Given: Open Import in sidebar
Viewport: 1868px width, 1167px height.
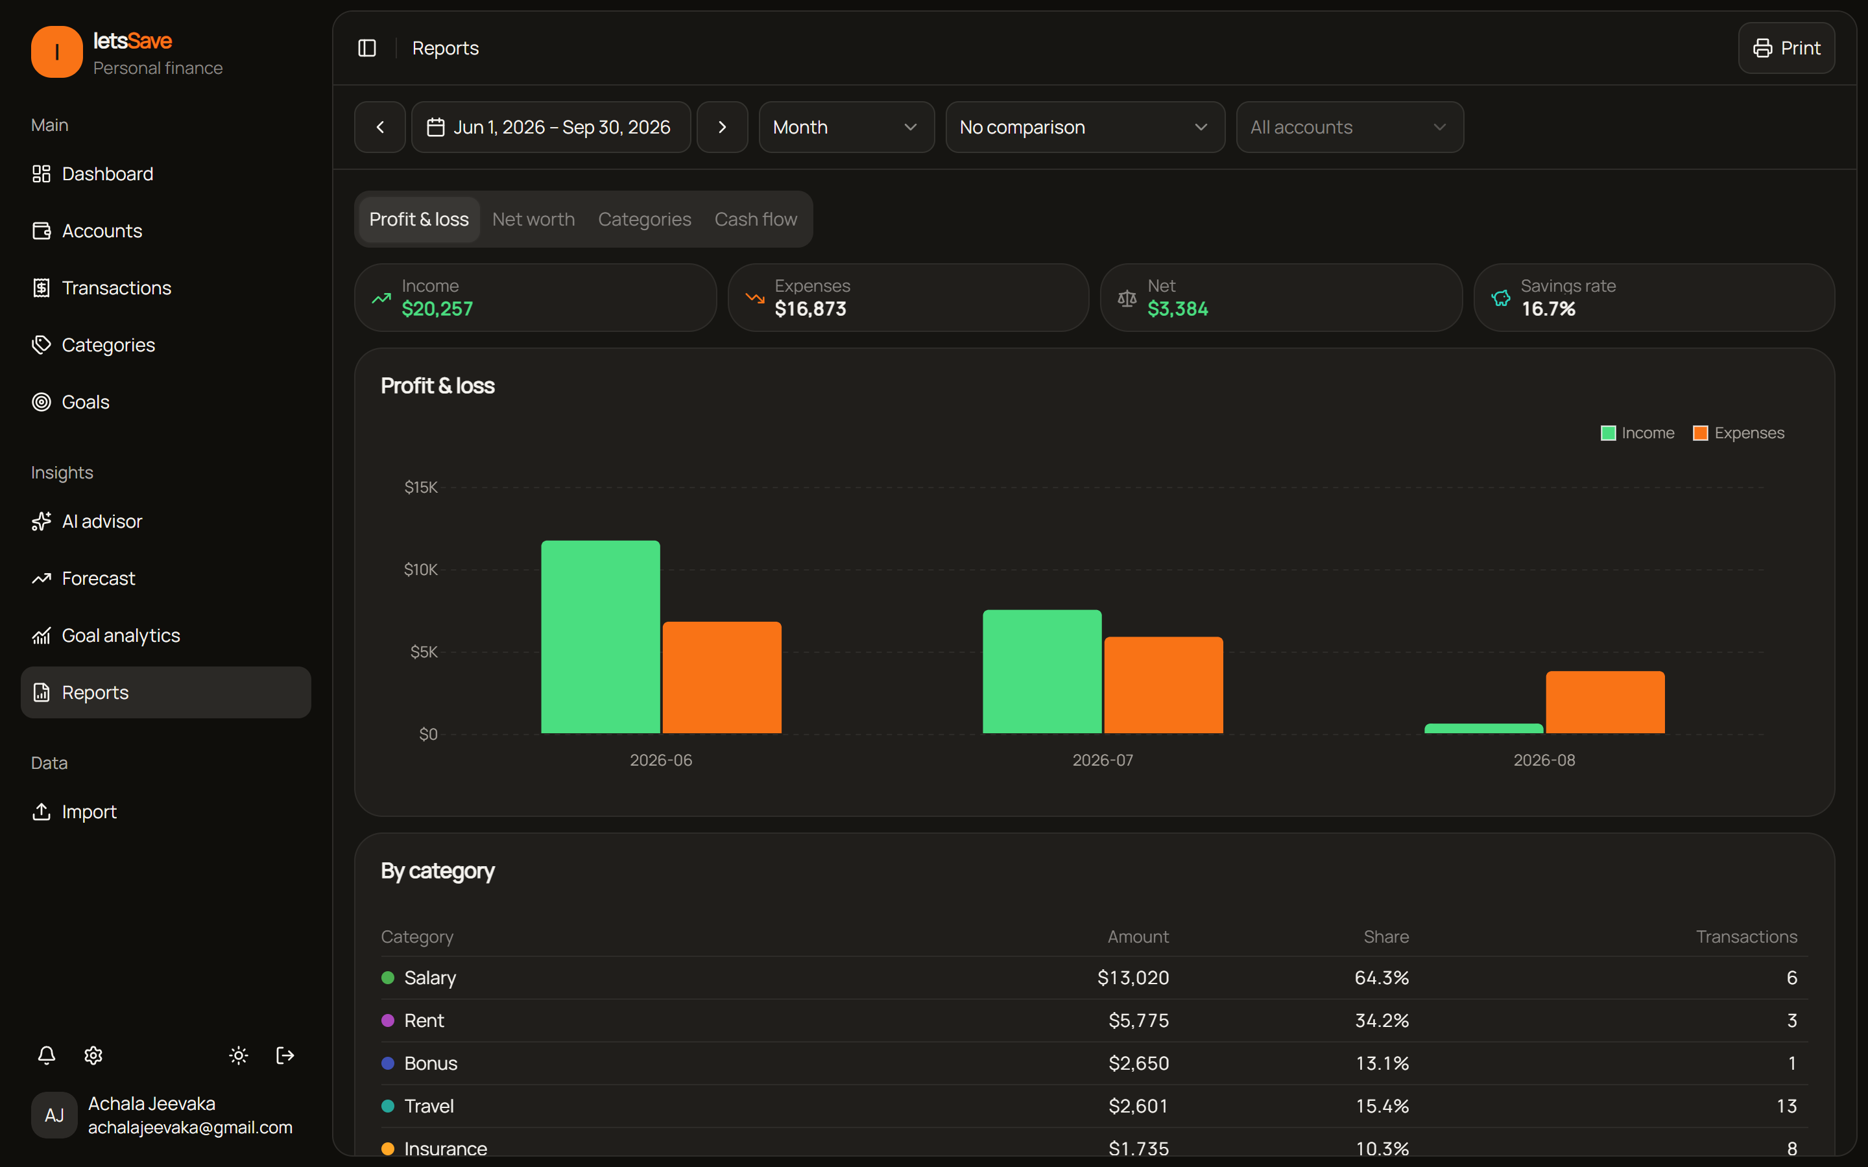Looking at the screenshot, I should click(x=166, y=812).
